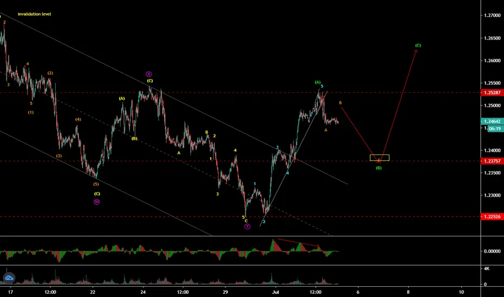The image size is (504, 297).
Task: Select the yellow B wave label
Action: [x=207, y=132]
